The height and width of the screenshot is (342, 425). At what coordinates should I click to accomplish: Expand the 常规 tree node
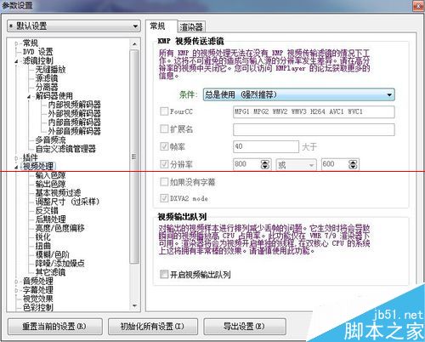16,43
